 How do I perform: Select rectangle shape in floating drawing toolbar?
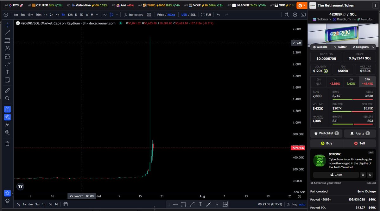184,204
